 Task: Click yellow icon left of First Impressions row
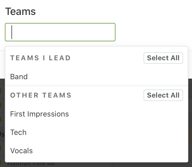(1, 118)
